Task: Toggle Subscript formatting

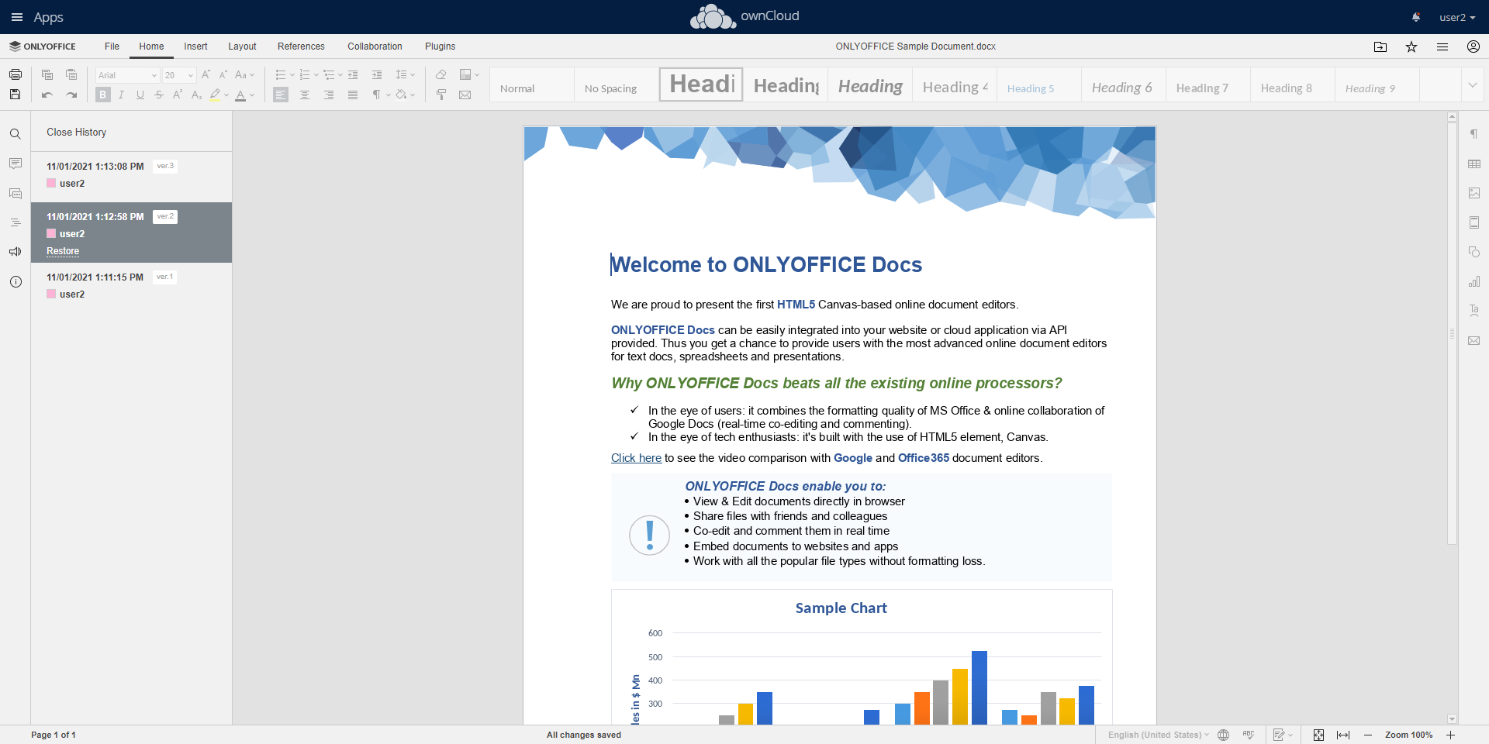Action: pyautogui.click(x=196, y=95)
